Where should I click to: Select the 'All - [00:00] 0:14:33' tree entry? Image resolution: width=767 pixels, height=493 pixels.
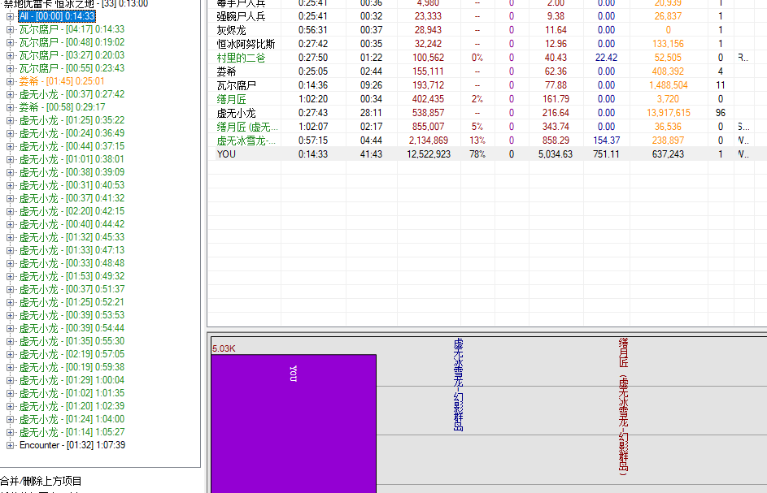click(57, 16)
